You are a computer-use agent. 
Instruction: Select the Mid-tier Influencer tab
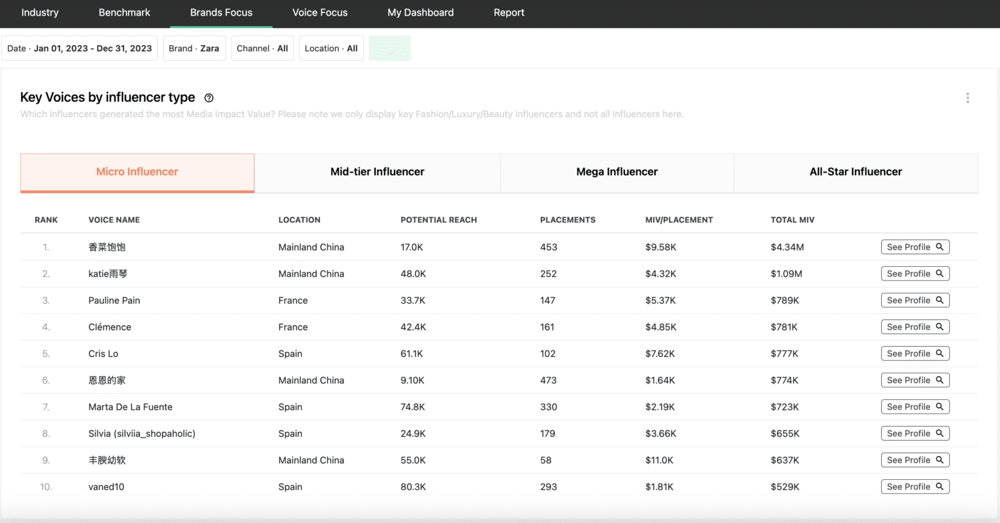377,172
